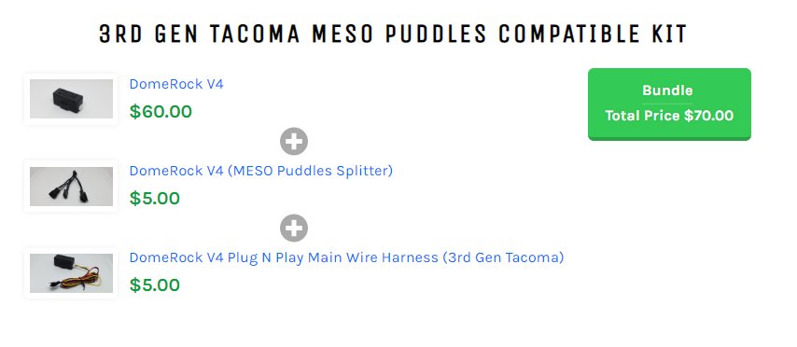
Task: Open the DomeRock V4 black module thumbnail
Action: click(x=71, y=99)
